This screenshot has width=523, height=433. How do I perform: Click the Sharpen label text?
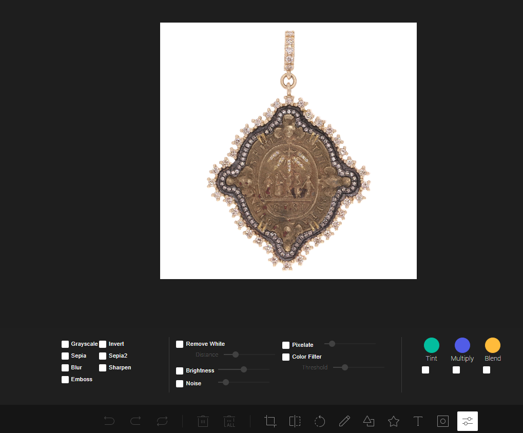point(120,367)
